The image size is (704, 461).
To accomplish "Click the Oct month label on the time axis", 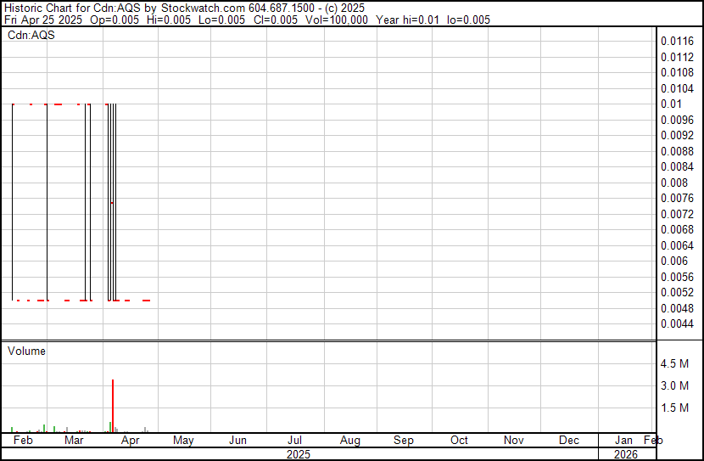I will [459, 440].
